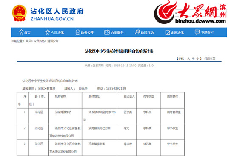The height and width of the screenshot is (156, 234).
Task: Click the 通知公告 breadcrumb link
Action: click(x=53, y=41)
